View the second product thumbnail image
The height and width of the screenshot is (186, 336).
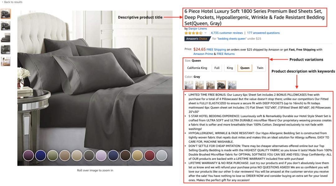coord(6,26)
